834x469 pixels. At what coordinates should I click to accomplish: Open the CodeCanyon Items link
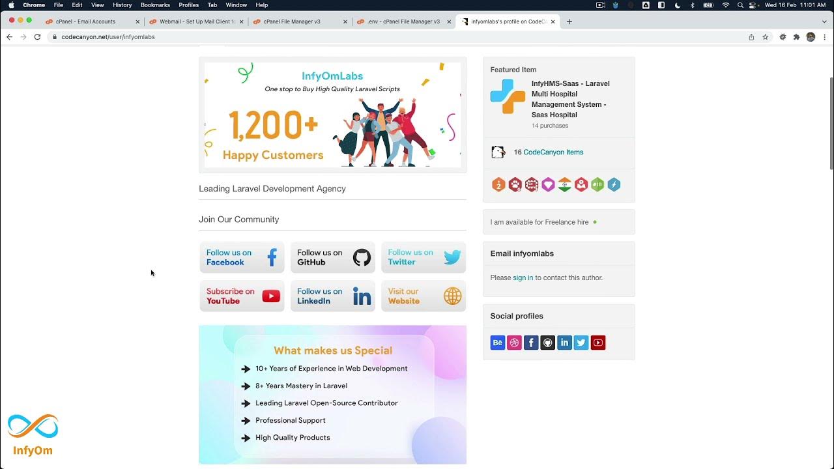(x=553, y=152)
